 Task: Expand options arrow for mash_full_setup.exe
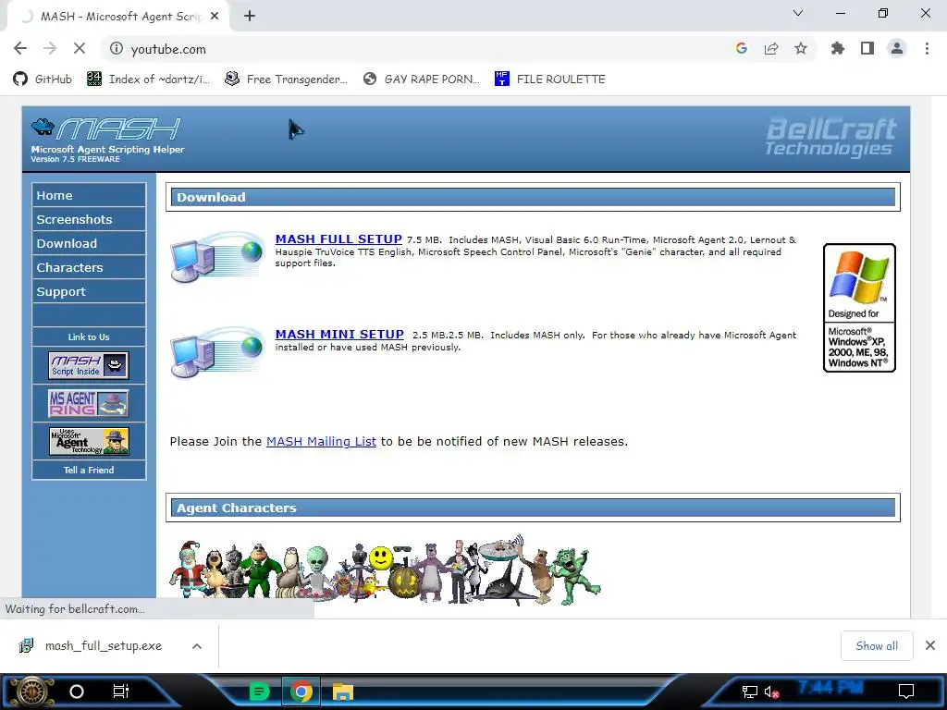(197, 646)
